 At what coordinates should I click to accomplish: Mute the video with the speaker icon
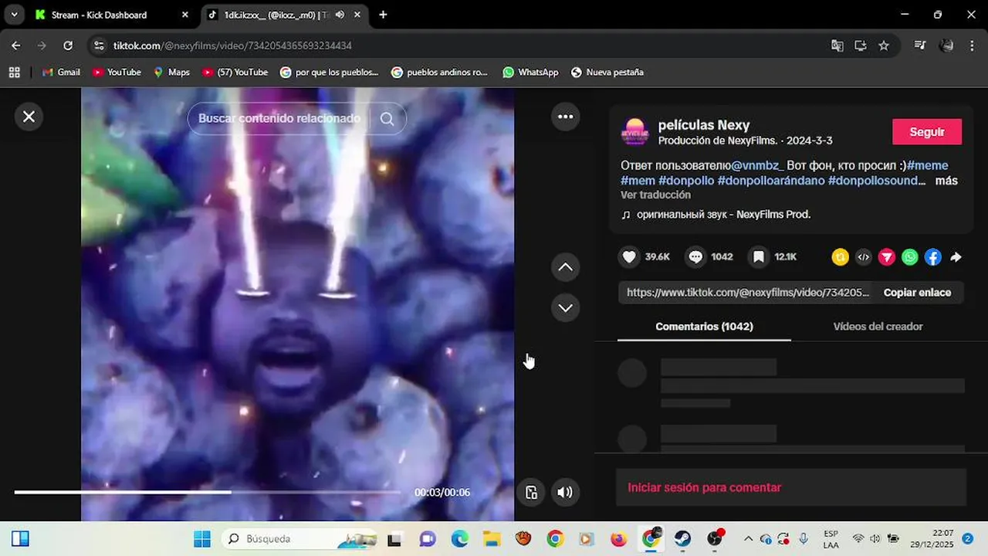565,493
